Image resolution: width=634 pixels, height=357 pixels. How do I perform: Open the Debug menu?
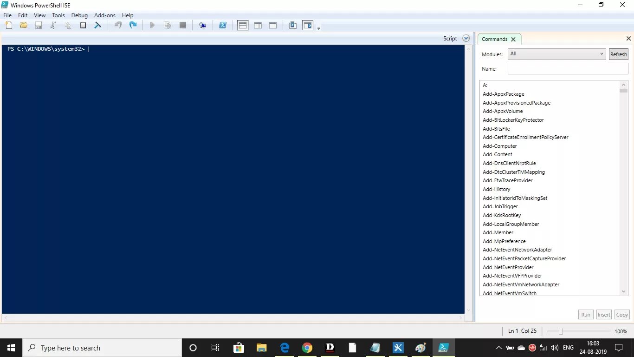[79, 15]
